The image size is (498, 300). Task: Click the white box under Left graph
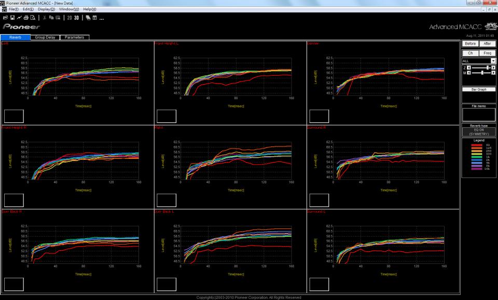(x=13, y=116)
